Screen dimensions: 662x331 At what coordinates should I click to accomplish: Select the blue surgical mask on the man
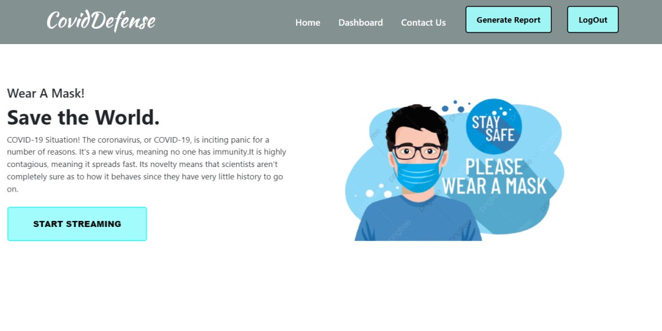point(417,173)
